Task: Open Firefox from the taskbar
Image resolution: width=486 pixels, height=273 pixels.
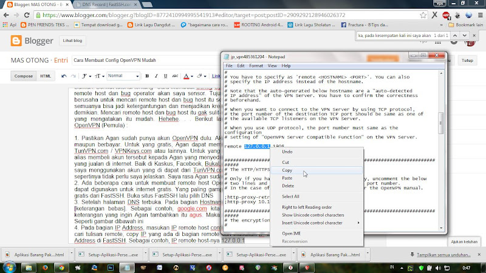Action: click(45, 268)
